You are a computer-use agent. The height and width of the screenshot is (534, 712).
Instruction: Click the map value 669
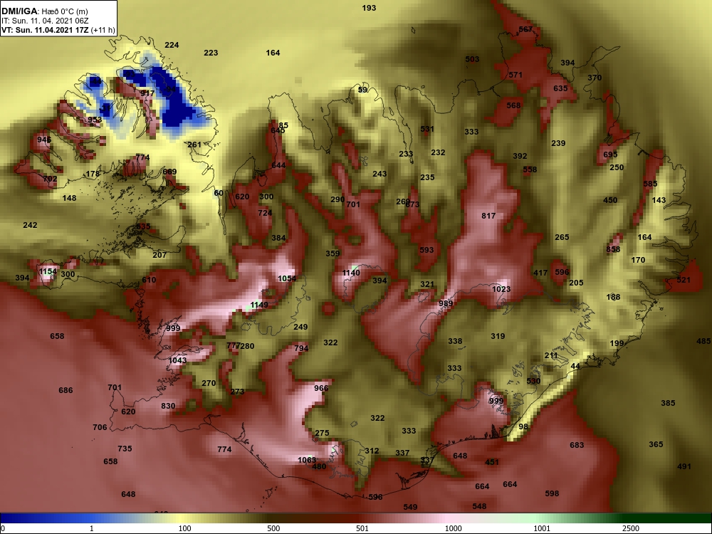tap(169, 172)
